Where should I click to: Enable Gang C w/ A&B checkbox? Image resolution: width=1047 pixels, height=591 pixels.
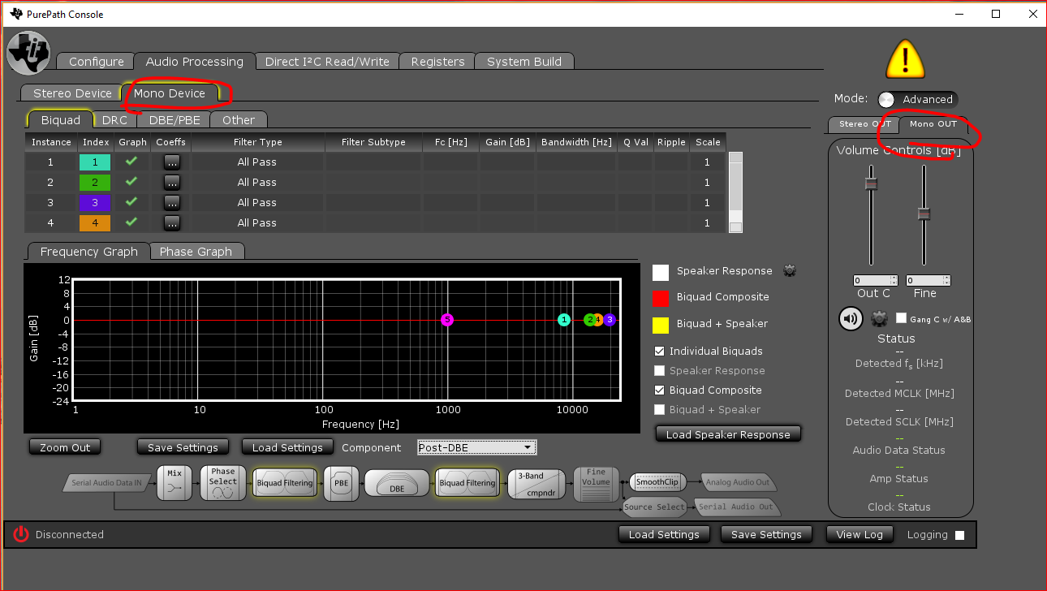[x=901, y=318]
